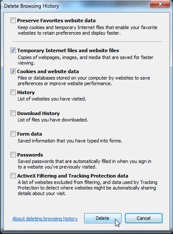This screenshot has height=234, width=173.
Task: Click the Temporary Internet files label text
Action: pyautogui.click(x=68, y=50)
